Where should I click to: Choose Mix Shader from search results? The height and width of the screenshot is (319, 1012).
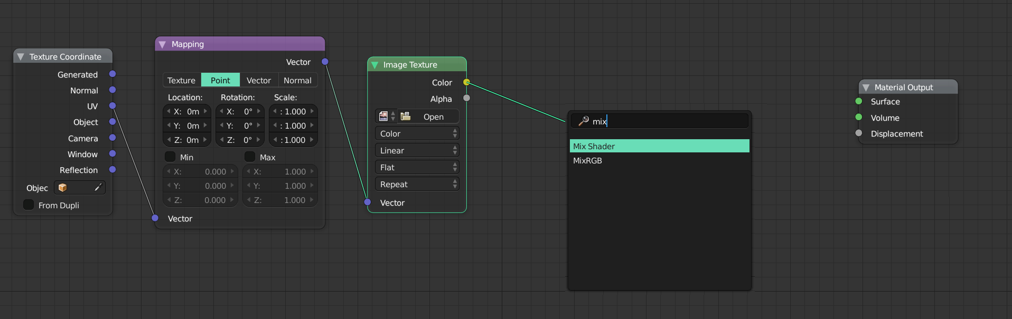(660, 146)
